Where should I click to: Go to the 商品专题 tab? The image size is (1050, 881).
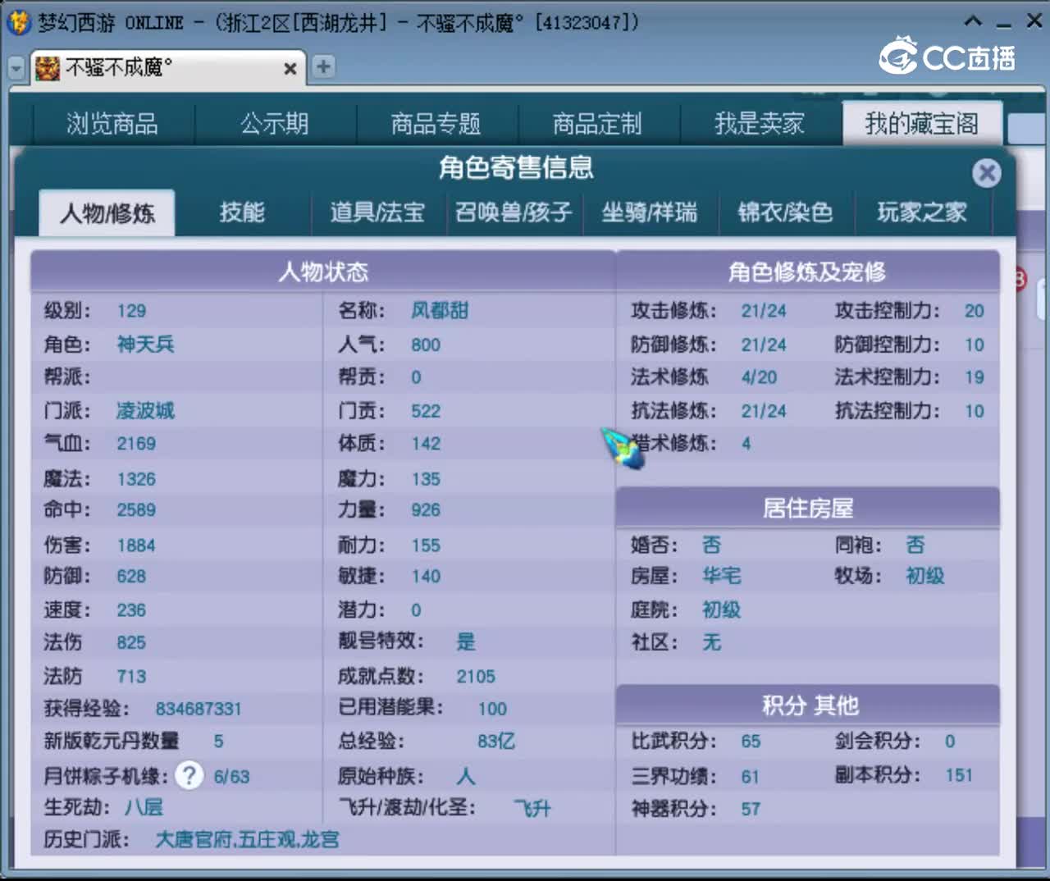click(436, 124)
